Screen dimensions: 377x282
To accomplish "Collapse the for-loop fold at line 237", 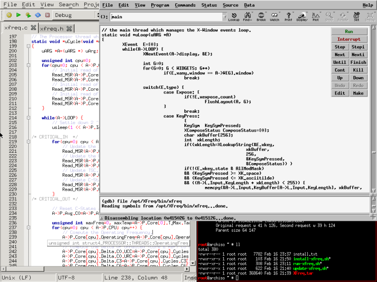I will [28, 227].
